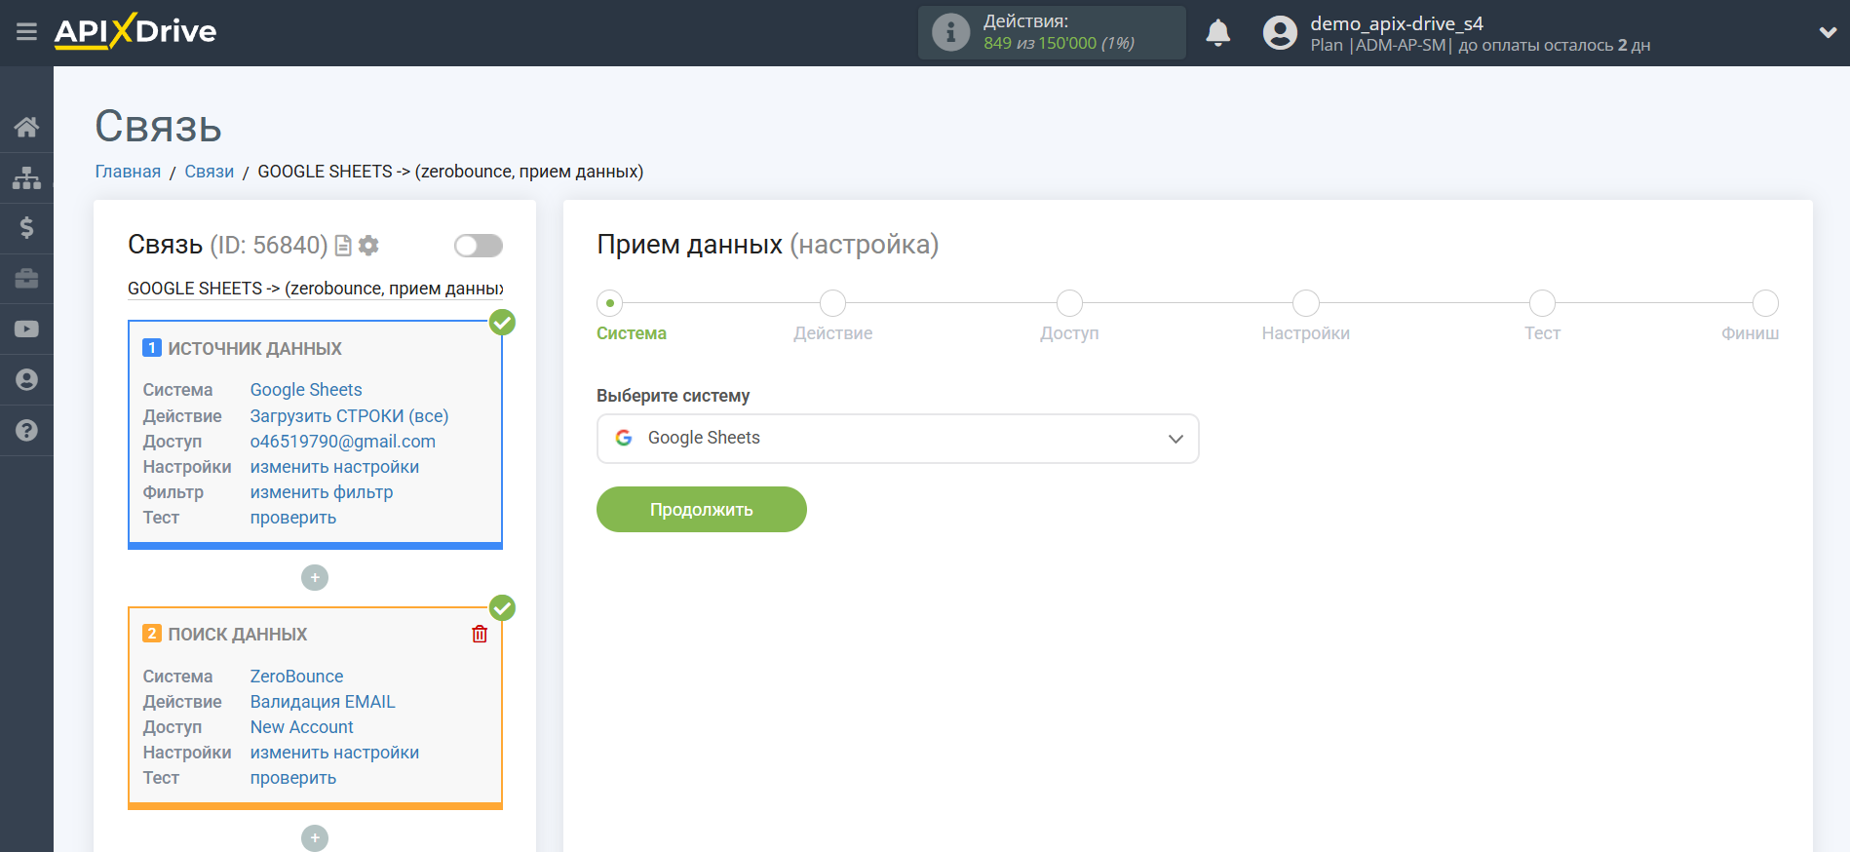Add a block after the data source
Image resolution: width=1850 pixels, height=852 pixels.
[x=315, y=578]
